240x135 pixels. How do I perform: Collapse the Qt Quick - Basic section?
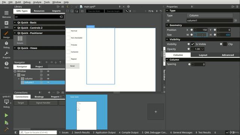[15, 22]
